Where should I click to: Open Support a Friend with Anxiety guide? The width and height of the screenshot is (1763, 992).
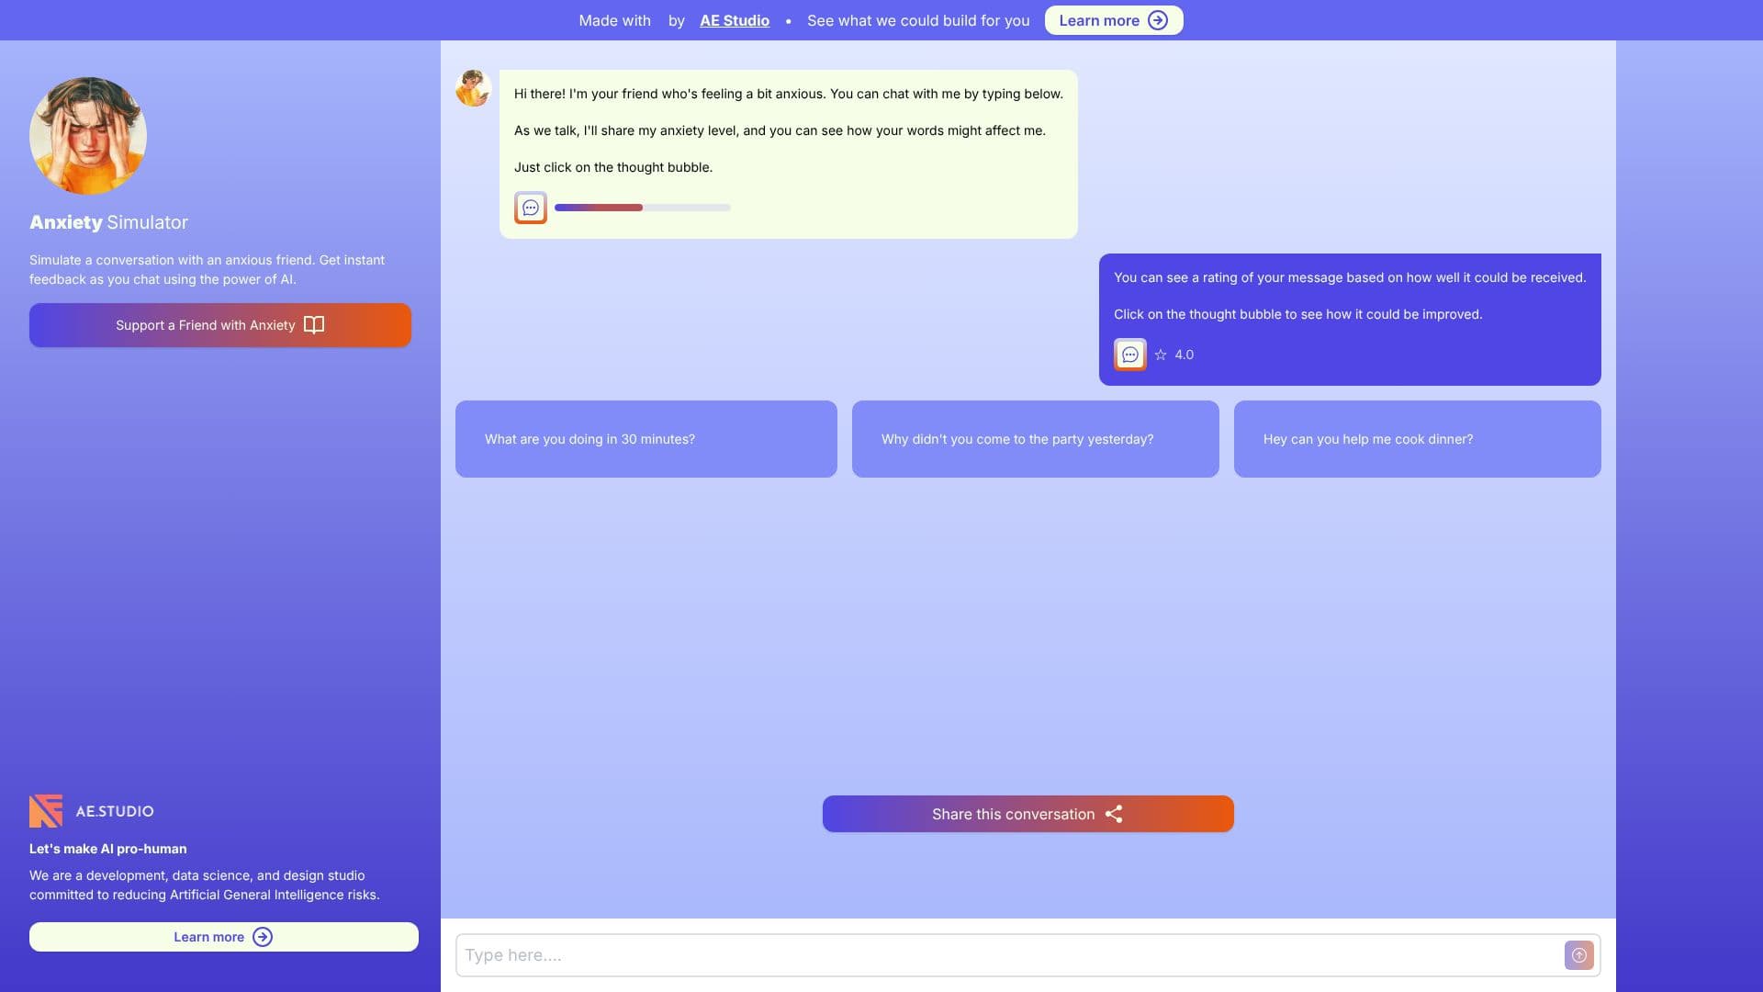coord(220,325)
